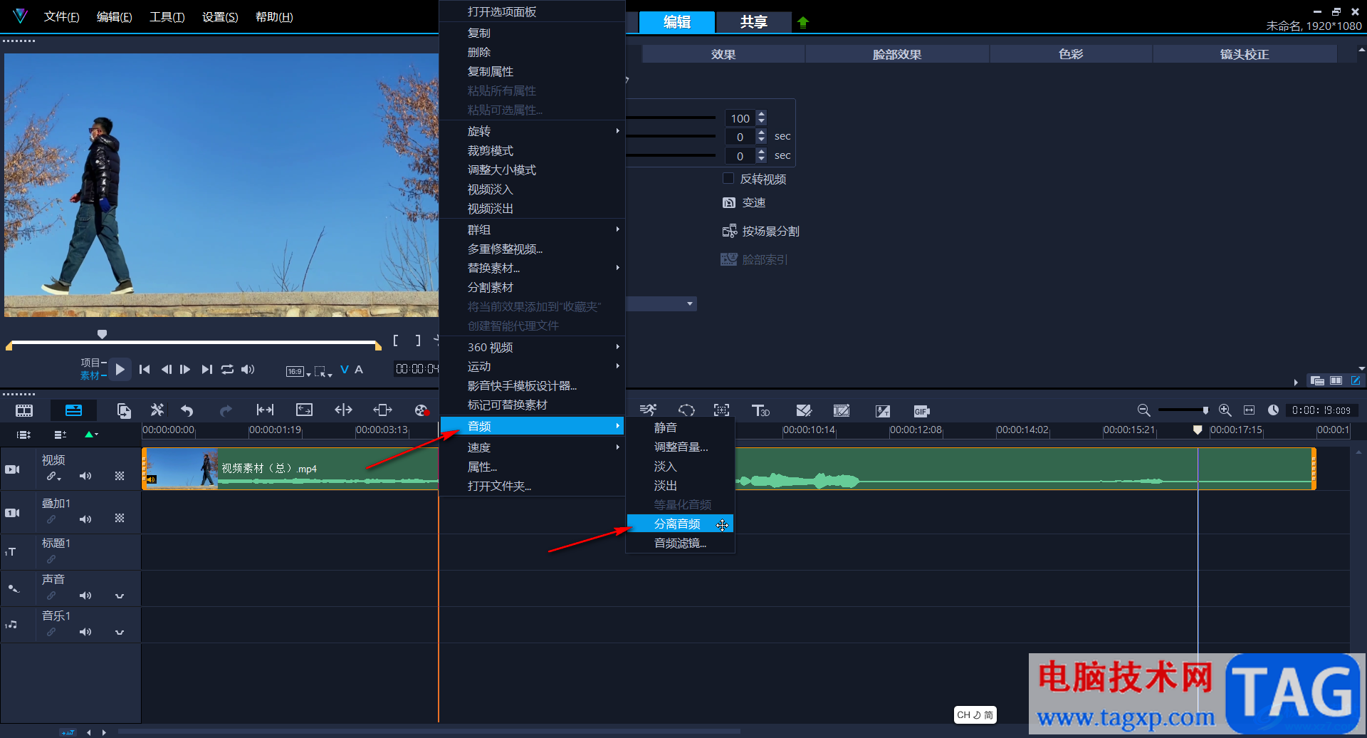Toggle track transparency for 视频 track
Viewport: 1367px width, 738px height.
click(120, 476)
